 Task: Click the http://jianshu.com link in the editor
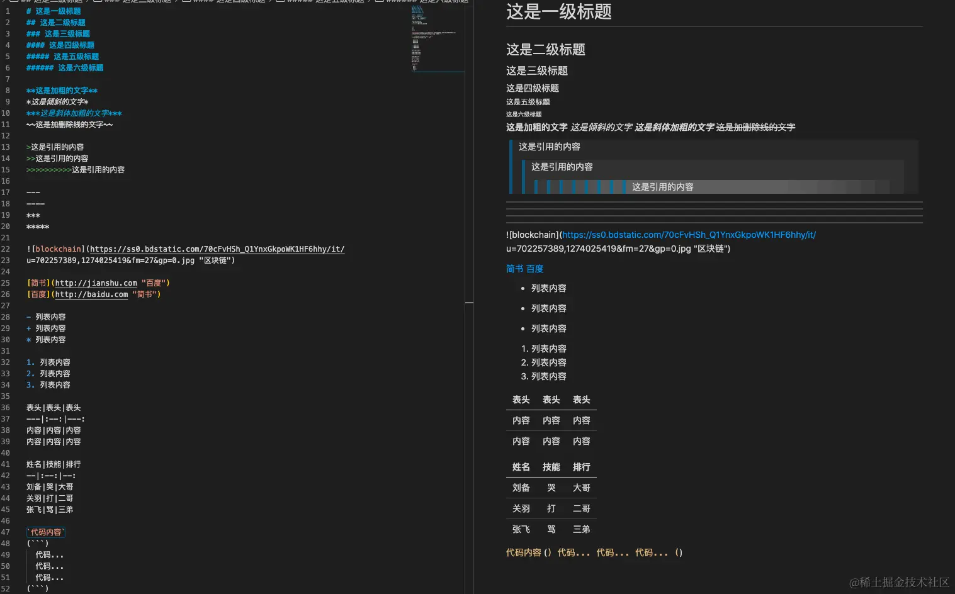95,283
